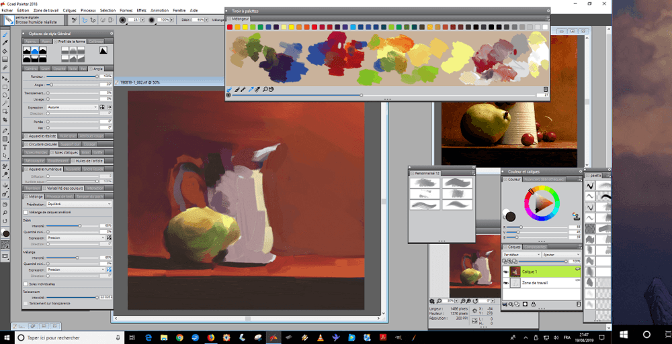Select the Dropper tool in the toolbox
The width and height of the screenshot is (672, 344).
coord(5,42)
